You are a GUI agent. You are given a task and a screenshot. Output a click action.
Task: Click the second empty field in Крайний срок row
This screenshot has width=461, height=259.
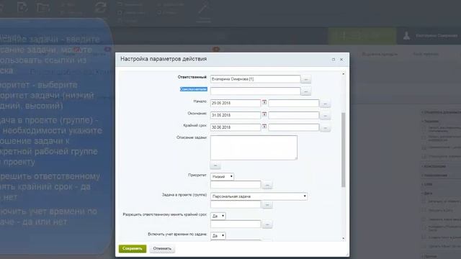293,127
